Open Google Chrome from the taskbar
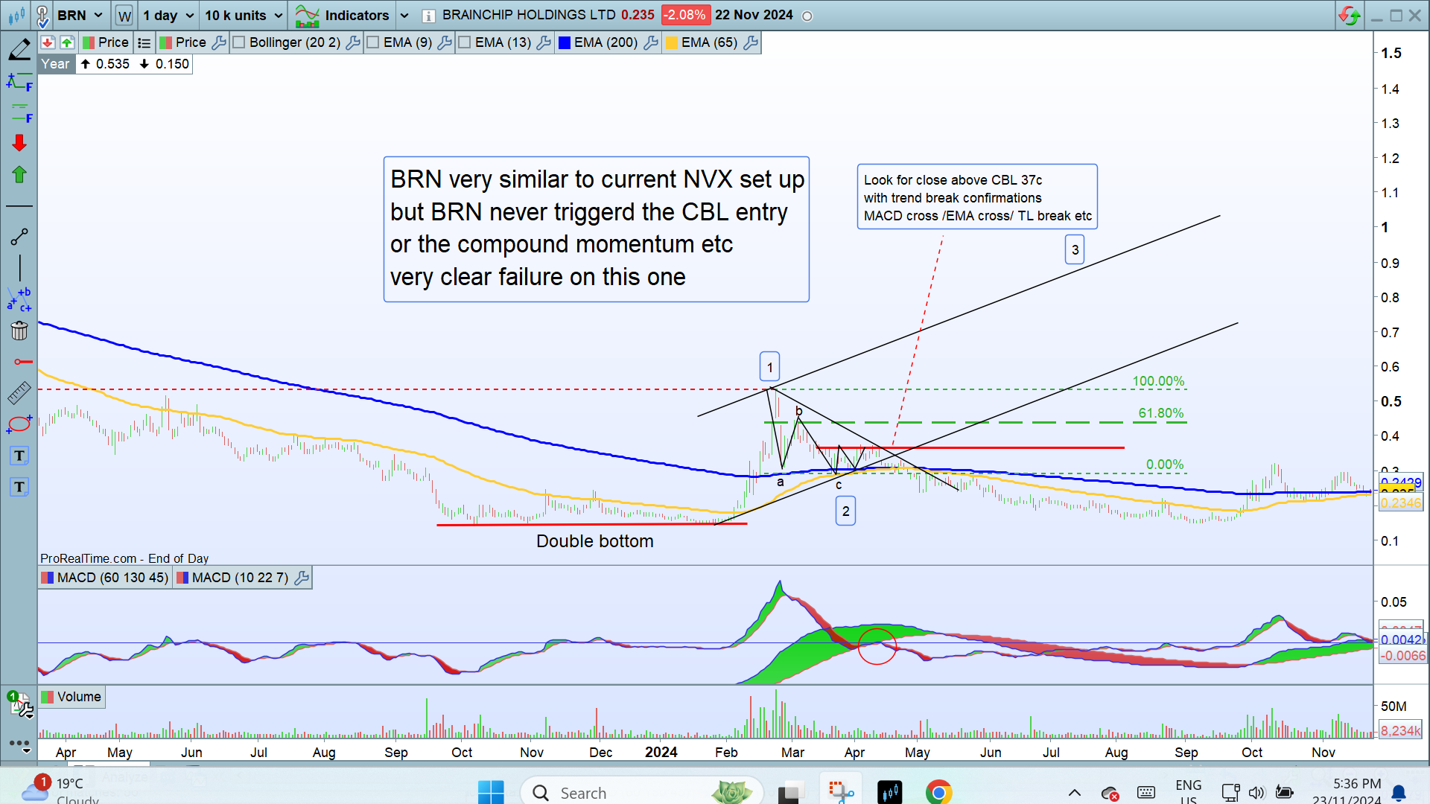The height and width of the screenshot is (804, 1430). click(x=938, y=792)
